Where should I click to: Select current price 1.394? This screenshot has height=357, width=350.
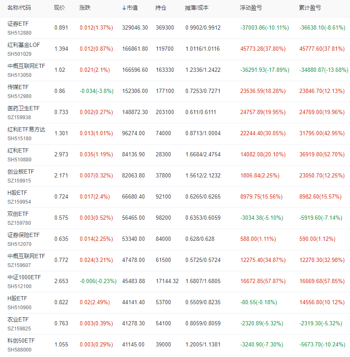[61, 49]
